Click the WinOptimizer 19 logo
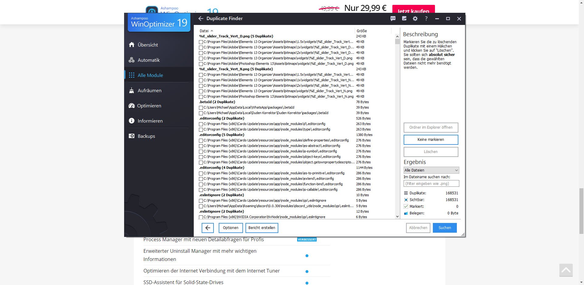The width and height of the screenshot is (584, 285). click(159, 22)
